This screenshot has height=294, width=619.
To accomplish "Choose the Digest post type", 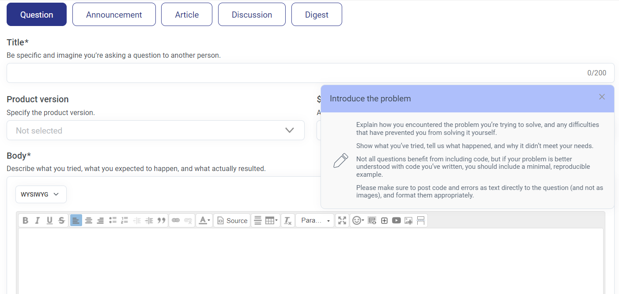I will [x=317, y=15].
